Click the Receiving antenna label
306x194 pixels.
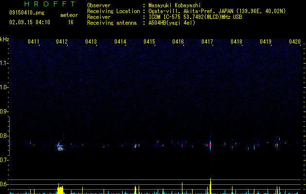pos(112,23)
